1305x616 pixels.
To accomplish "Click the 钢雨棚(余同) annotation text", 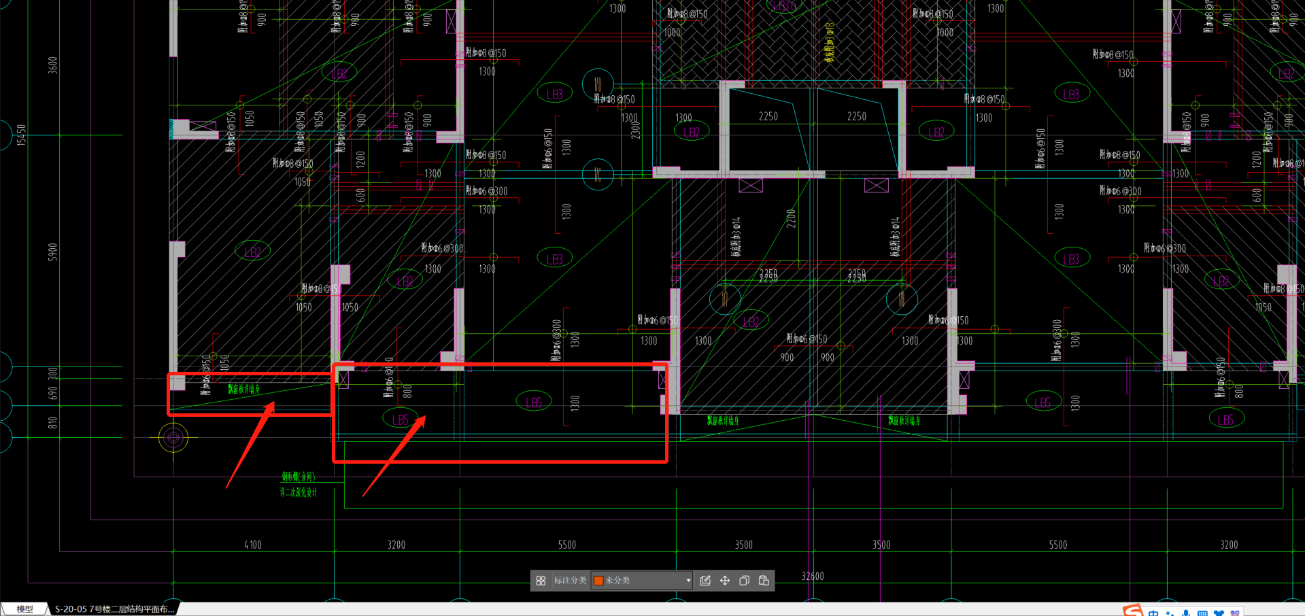I will click(299, 477).
